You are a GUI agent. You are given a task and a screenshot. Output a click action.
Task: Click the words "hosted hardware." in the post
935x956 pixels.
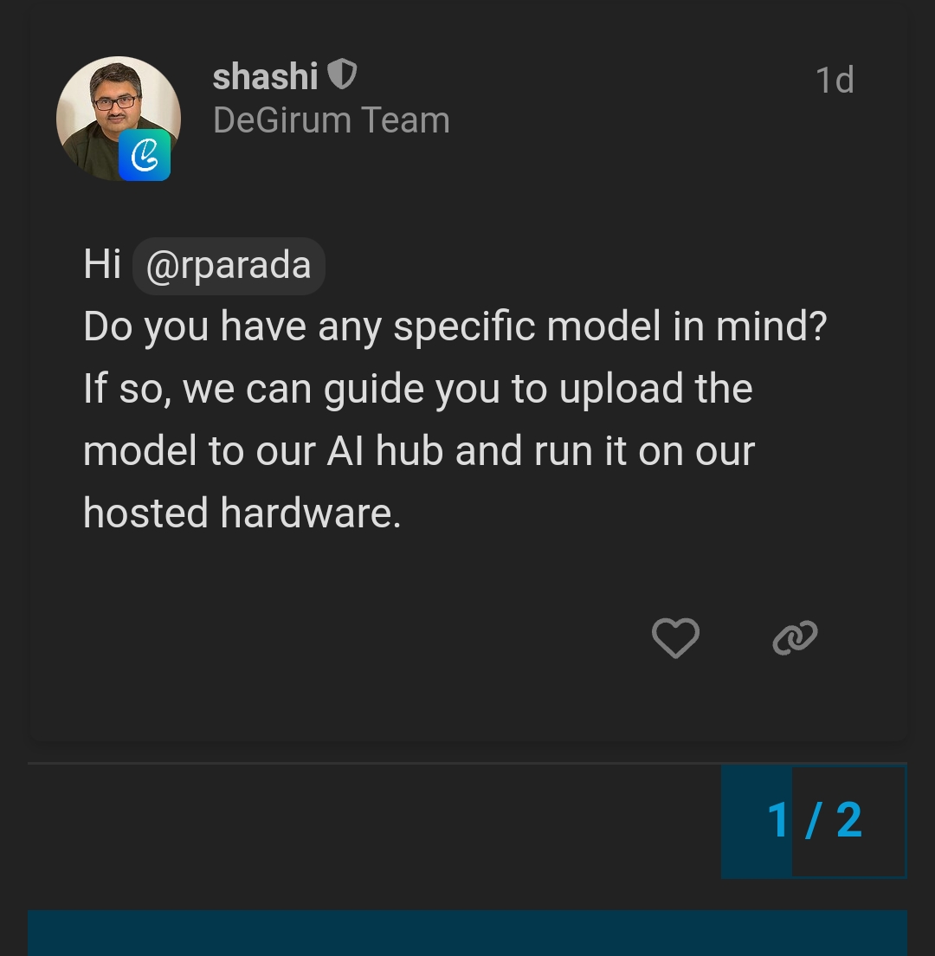242,513
